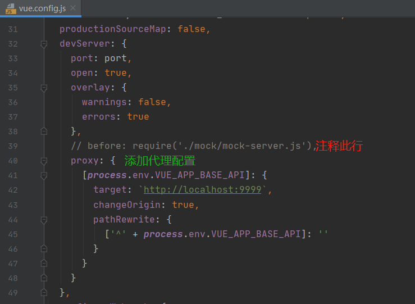Click line number 42 in the gutter
This screenshot has height=304, width=415.
click(13, 190)
